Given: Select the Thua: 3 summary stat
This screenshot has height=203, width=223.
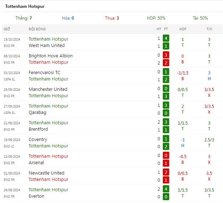Looking at the screenshot, I should [112, 18].
